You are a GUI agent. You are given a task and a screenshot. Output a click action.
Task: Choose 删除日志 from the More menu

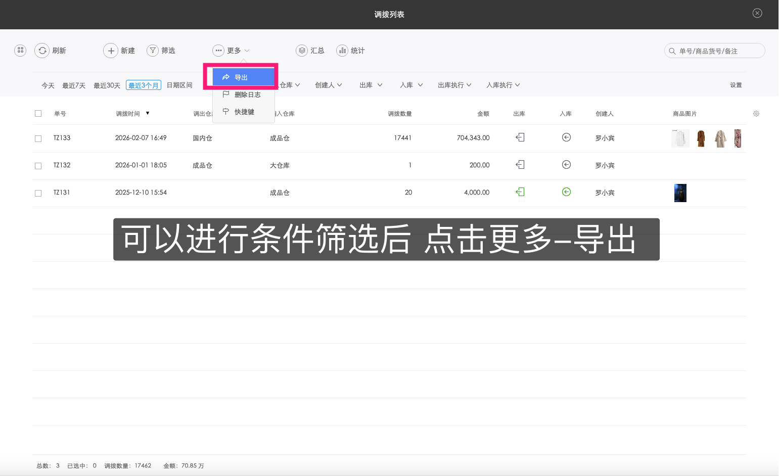point(246,94)
